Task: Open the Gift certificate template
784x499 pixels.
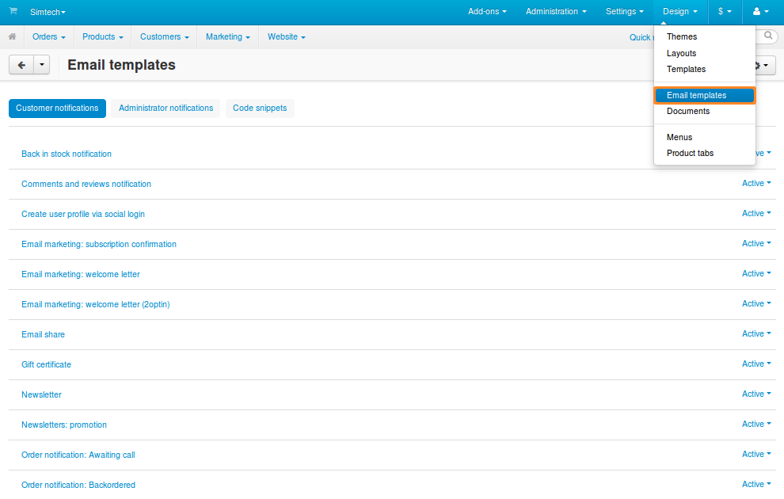Action: pos(46,364)
